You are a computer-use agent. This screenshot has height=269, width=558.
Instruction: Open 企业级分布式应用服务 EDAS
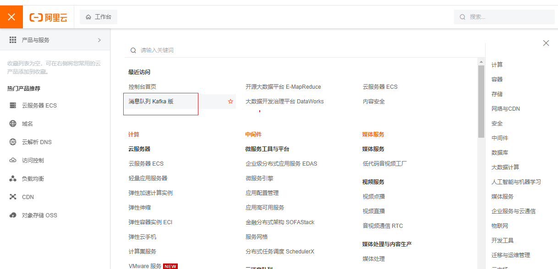(281, 164)
